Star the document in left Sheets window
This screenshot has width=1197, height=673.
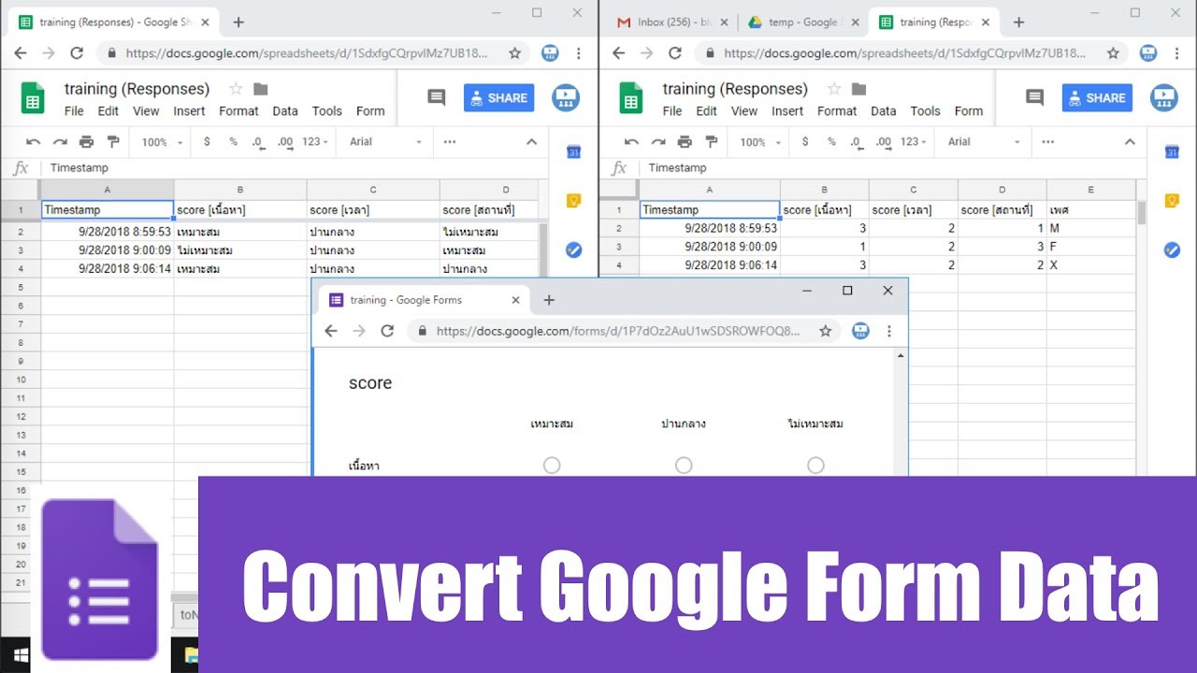tap(236, 89)
